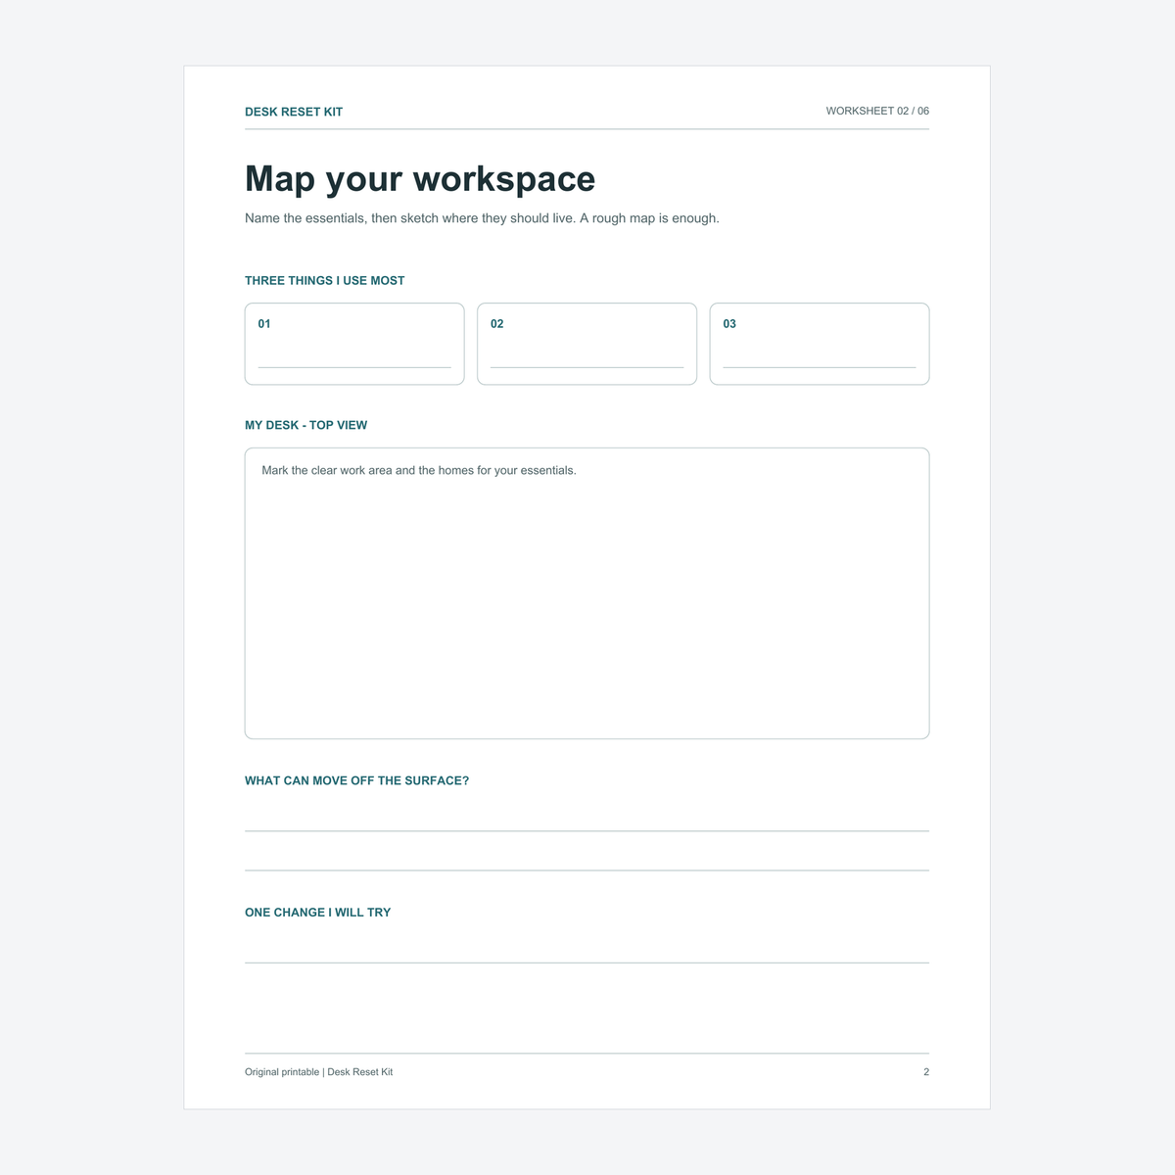Click the subtitle starting 'Name the essentials'
Screen dimensions: 1175x1175
coord(482,218)
